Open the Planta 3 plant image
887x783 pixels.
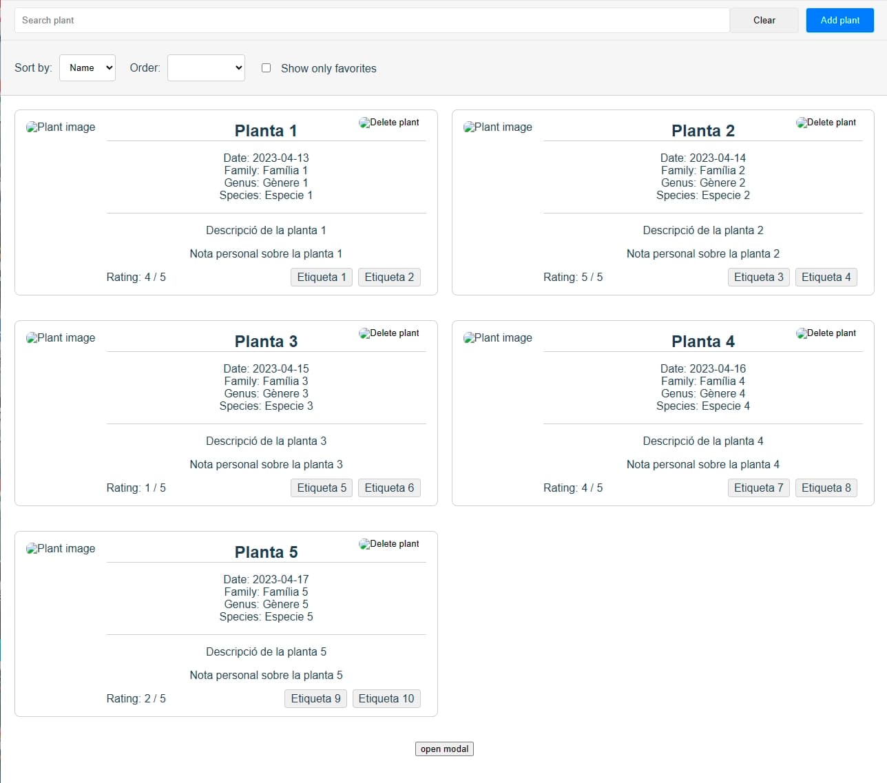pos(61,338)
